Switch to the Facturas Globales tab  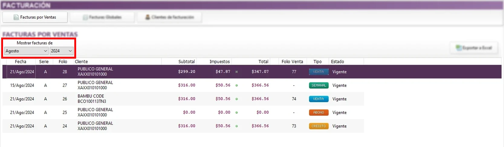[102, 17]
